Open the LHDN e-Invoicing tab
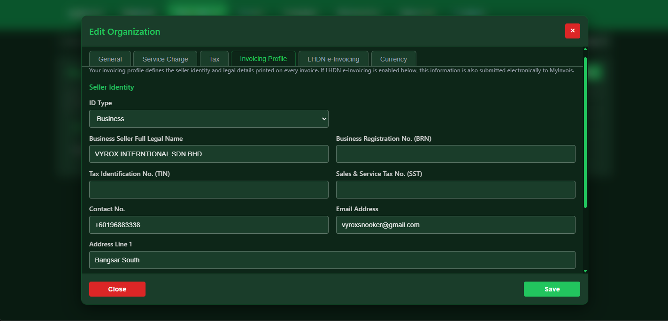Screen dimensions: 668x321 point(333,59)
